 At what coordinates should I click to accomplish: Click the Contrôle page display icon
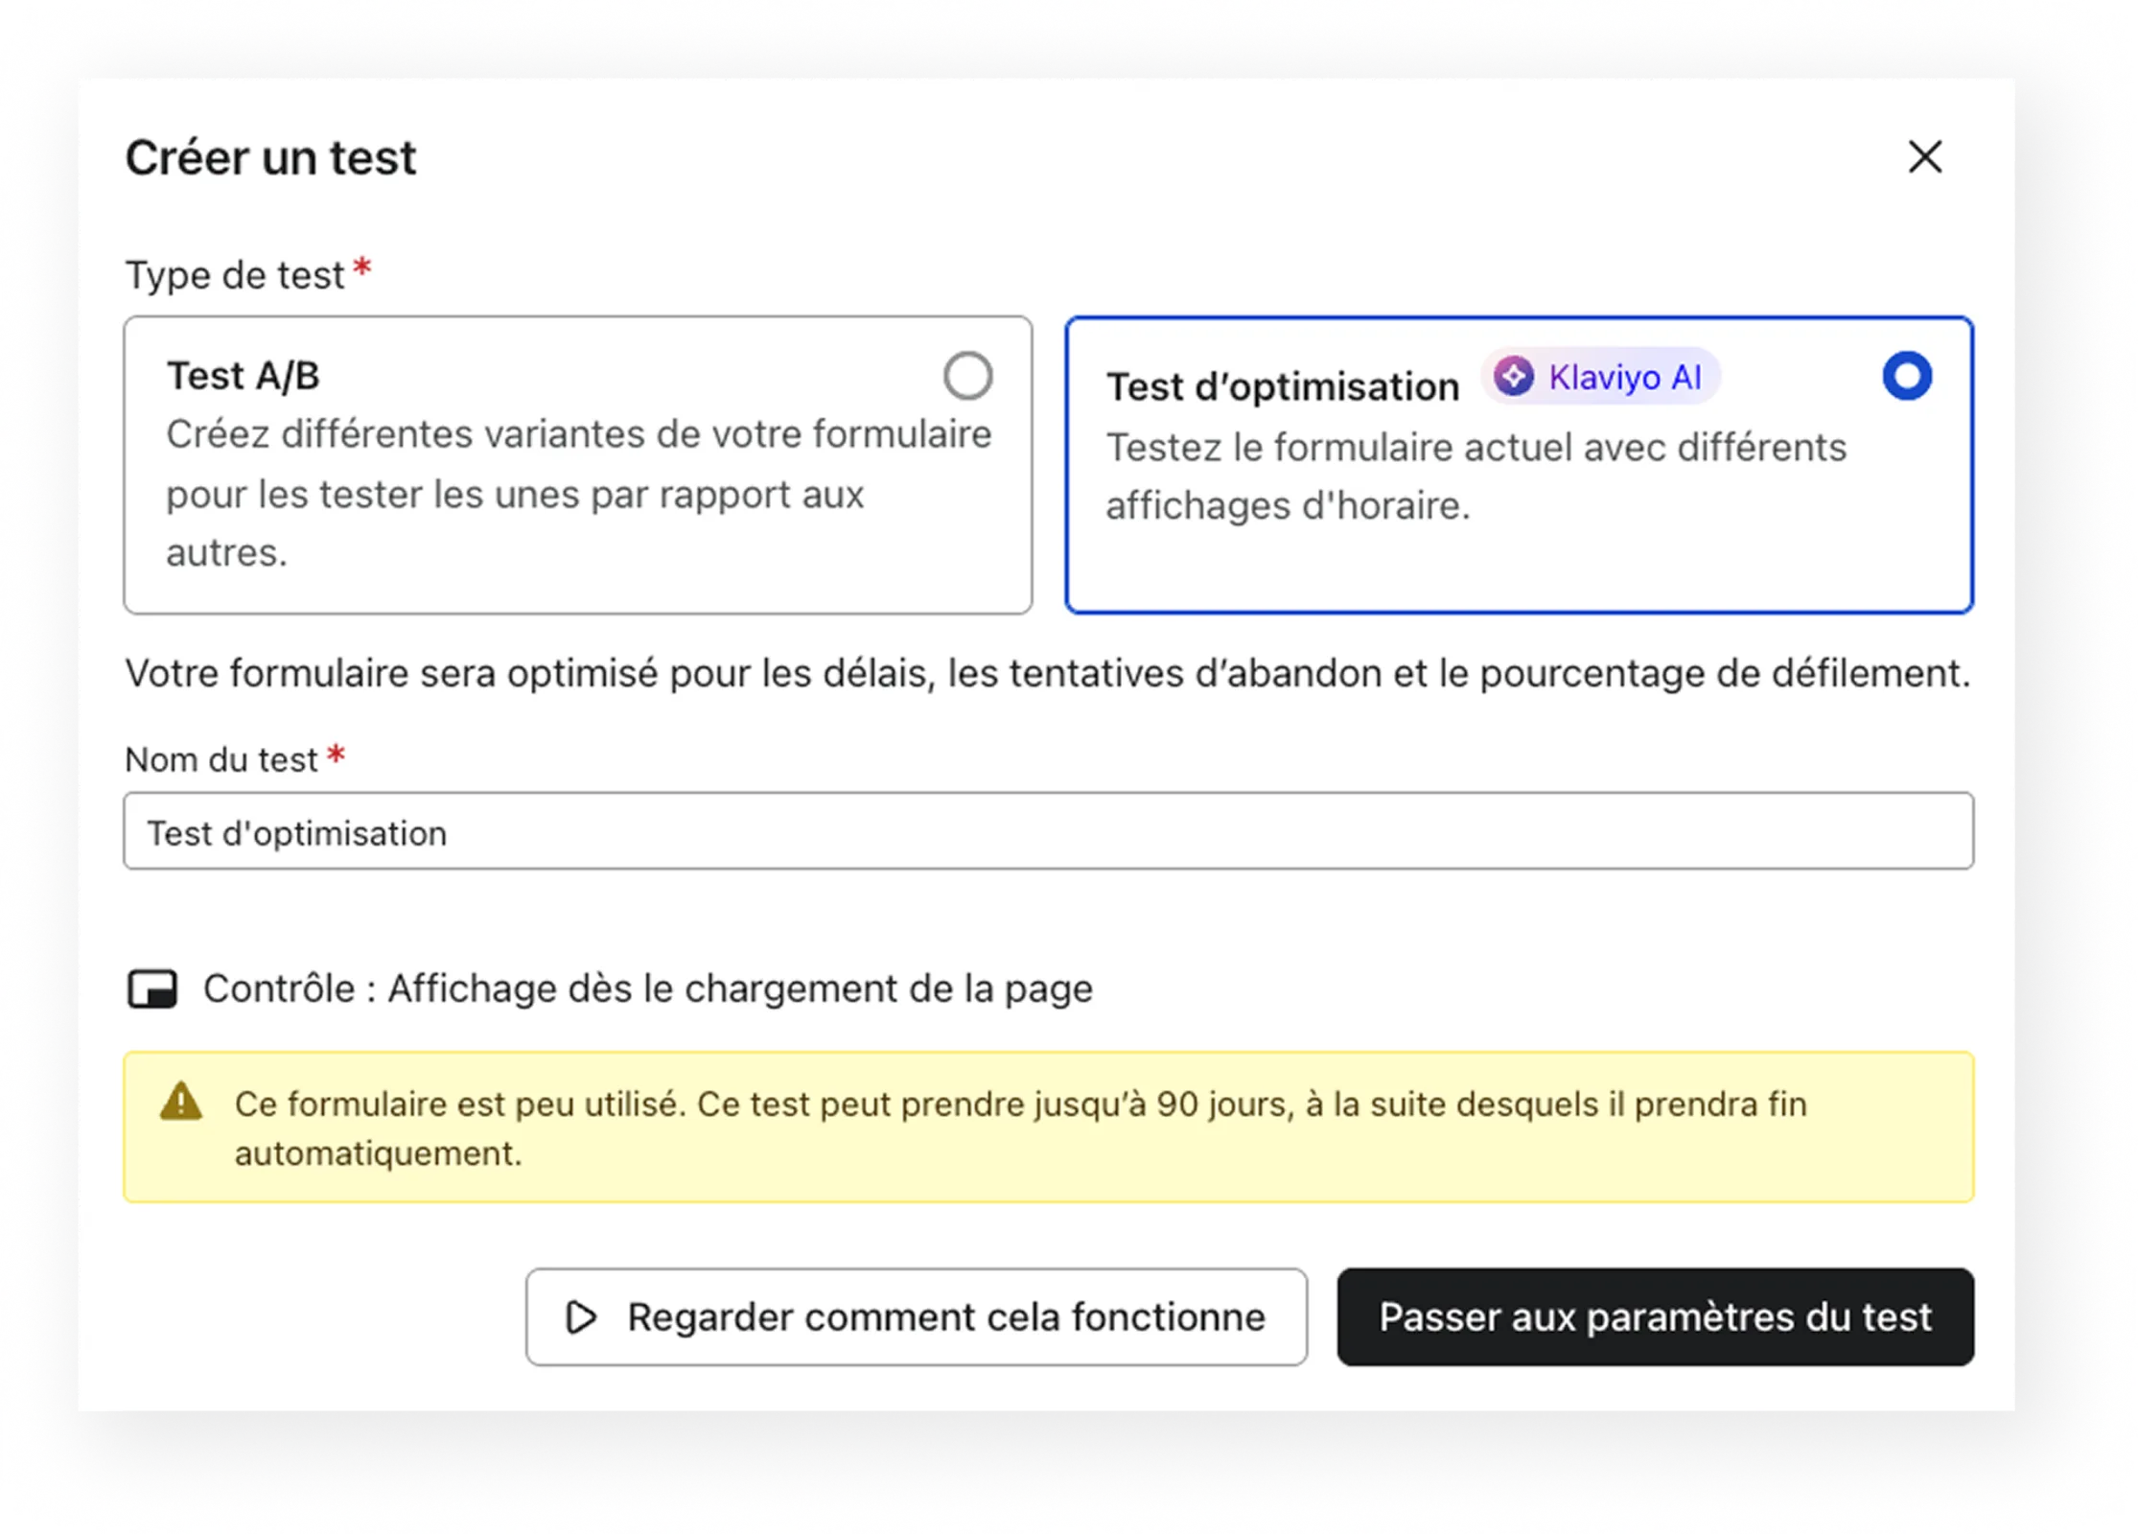pos(152,988)
